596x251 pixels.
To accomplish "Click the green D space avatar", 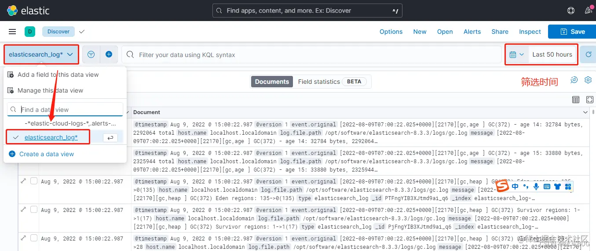I will tap(29, 32).
